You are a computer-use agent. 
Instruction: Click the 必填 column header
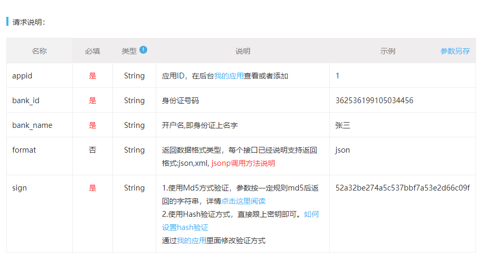[x=92, y=51]
